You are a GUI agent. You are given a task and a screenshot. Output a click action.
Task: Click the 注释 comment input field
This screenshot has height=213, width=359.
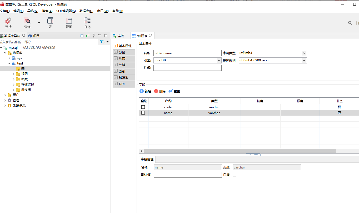pos(187,68)
